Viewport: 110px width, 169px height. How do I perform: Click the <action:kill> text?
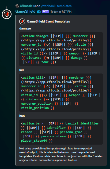33,78
